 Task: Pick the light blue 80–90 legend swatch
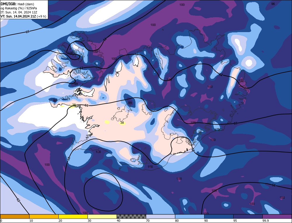click(x=190, y=216)
